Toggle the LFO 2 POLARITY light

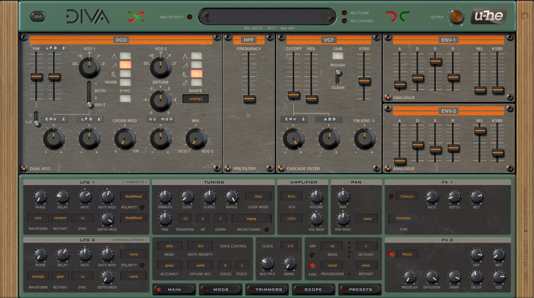pos(142,265)
